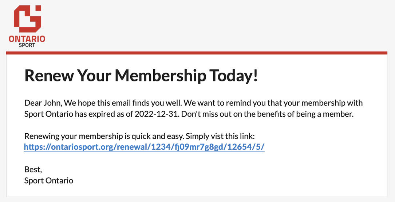Click the SPORT text under the logo
Viewport: 395px width, 202px height.
point(27,45)
